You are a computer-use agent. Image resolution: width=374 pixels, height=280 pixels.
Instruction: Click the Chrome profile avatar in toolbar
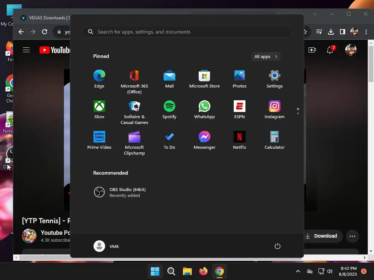(354, 32)
